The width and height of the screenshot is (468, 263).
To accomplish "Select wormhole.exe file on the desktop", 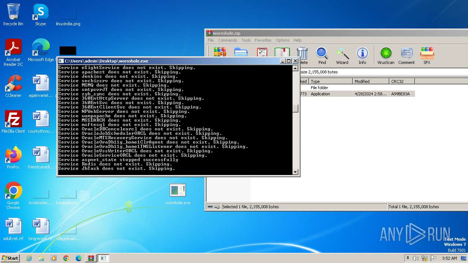I will coord(178,194).
